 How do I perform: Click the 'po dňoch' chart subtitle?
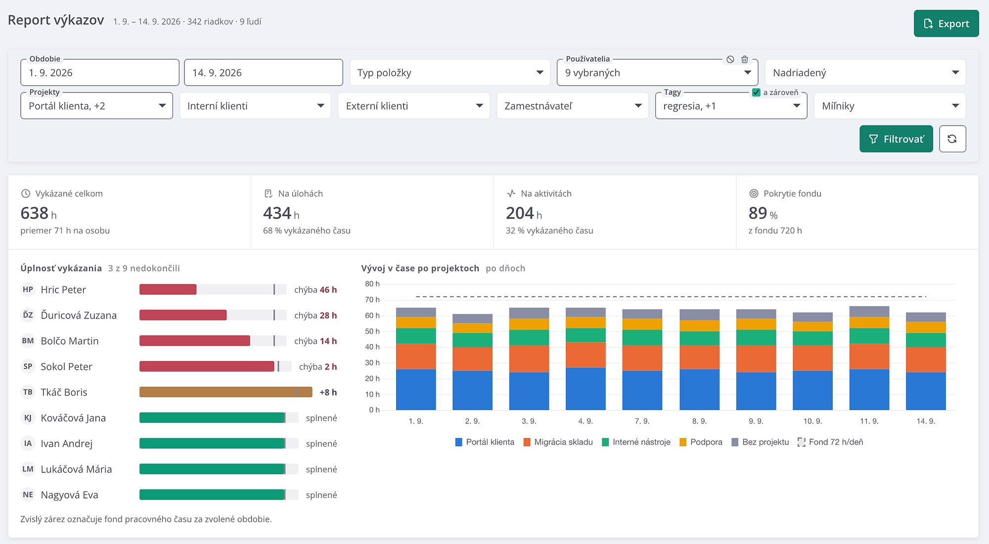tap(505, 269)
